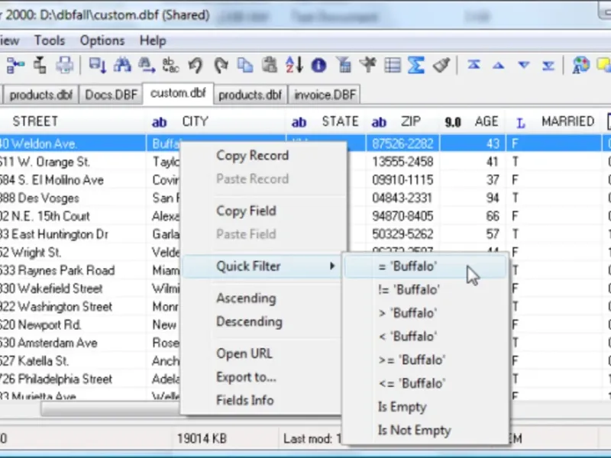Click the CITY column header
This screenshot has height=458, width=611.
(216, 121)
